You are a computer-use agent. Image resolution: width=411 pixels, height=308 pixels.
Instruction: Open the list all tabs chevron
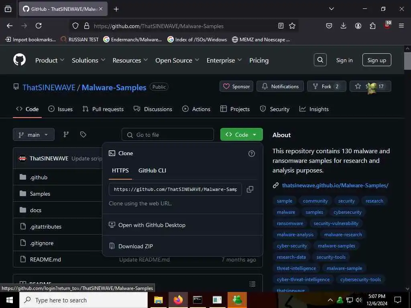coord(331,9)
